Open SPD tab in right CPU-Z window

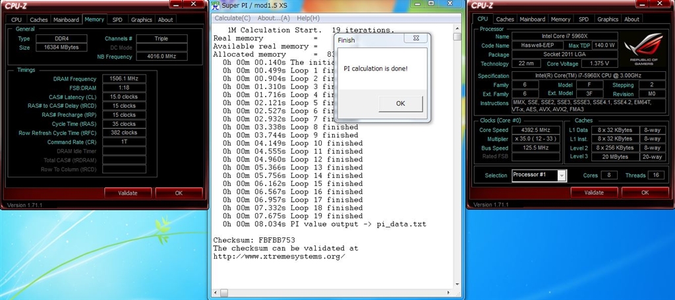pyautogui.click(x=583, y=19)
